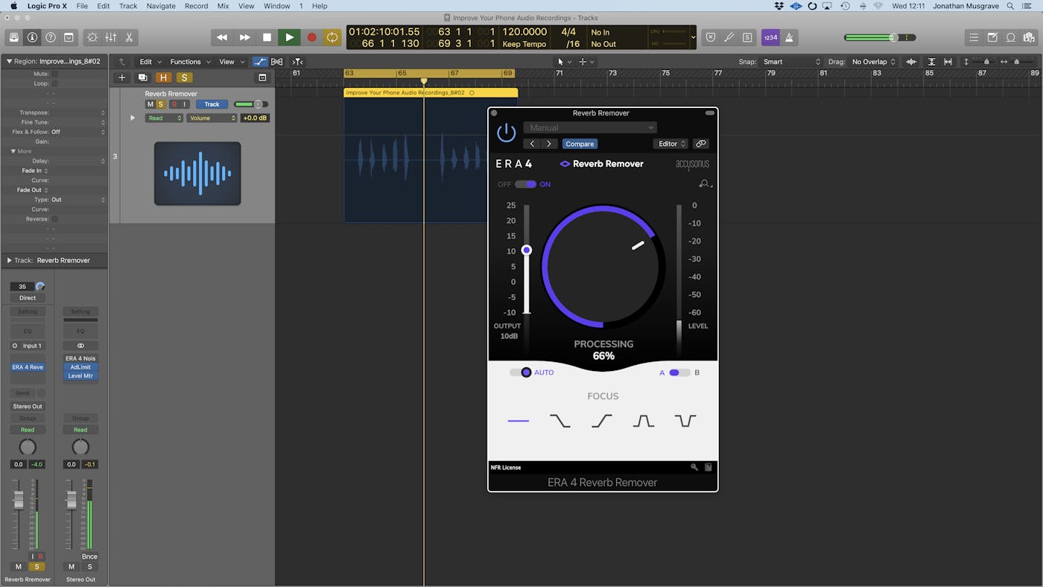Viewport: 1043px width, 587px height.
Task: Open the Editor view dropdown in plugin
Action: [x=670, y=144]
